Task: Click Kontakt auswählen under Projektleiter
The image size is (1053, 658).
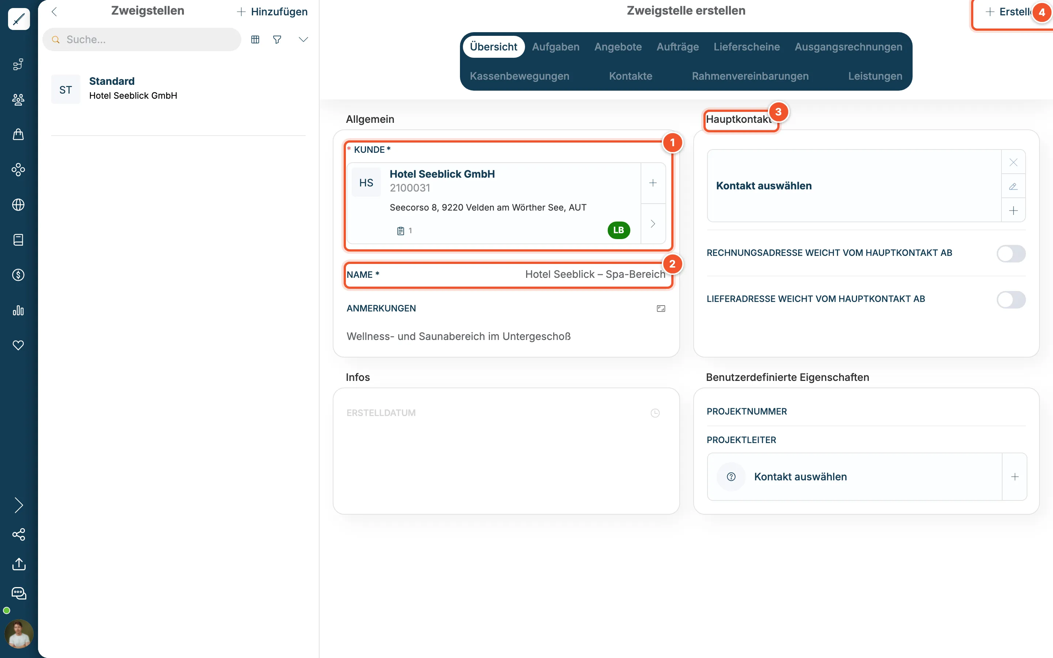Action: click(x=800, y=477)
